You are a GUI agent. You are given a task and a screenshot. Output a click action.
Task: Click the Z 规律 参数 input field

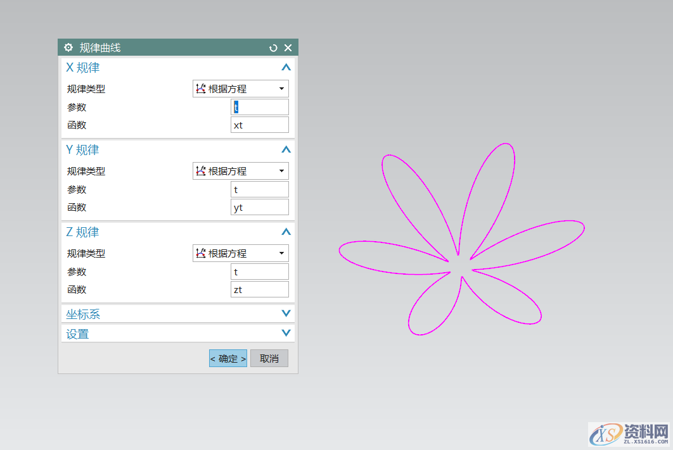coord(260,272)
